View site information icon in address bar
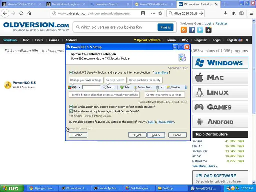Image resolution: width=256 pixels, height=192 pixels. 54,13
